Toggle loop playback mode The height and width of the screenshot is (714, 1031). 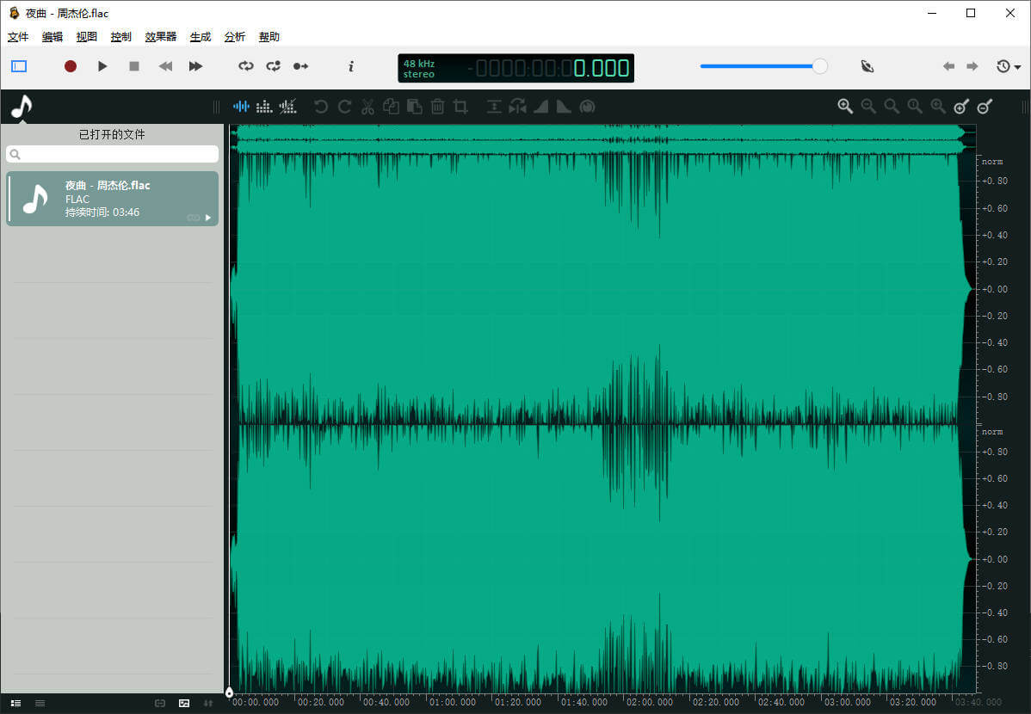247,66
